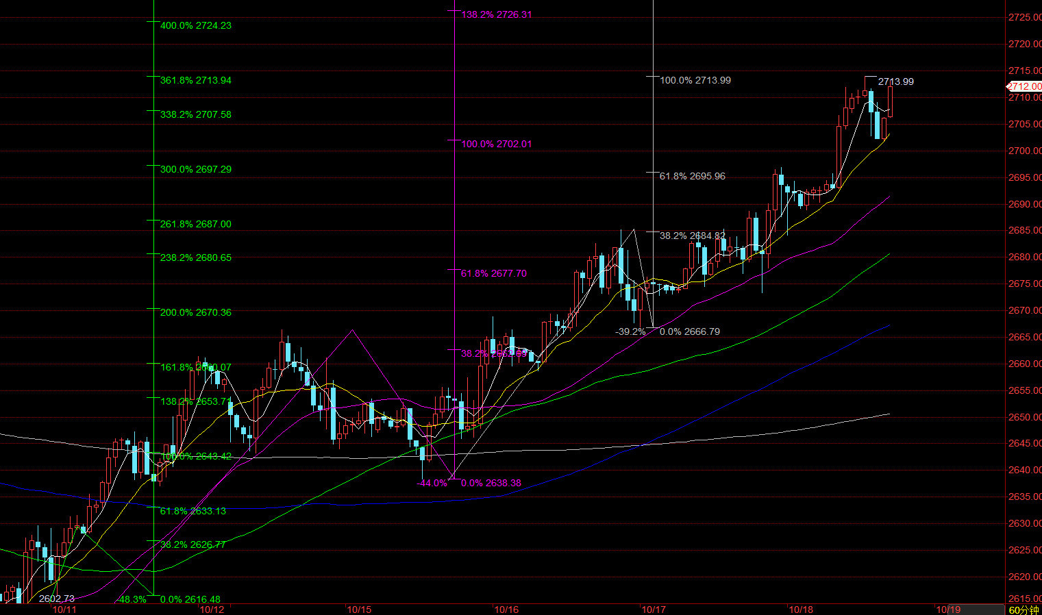
Task: Select the -39.2% retracement label
Action: click(x=631, y=331)
